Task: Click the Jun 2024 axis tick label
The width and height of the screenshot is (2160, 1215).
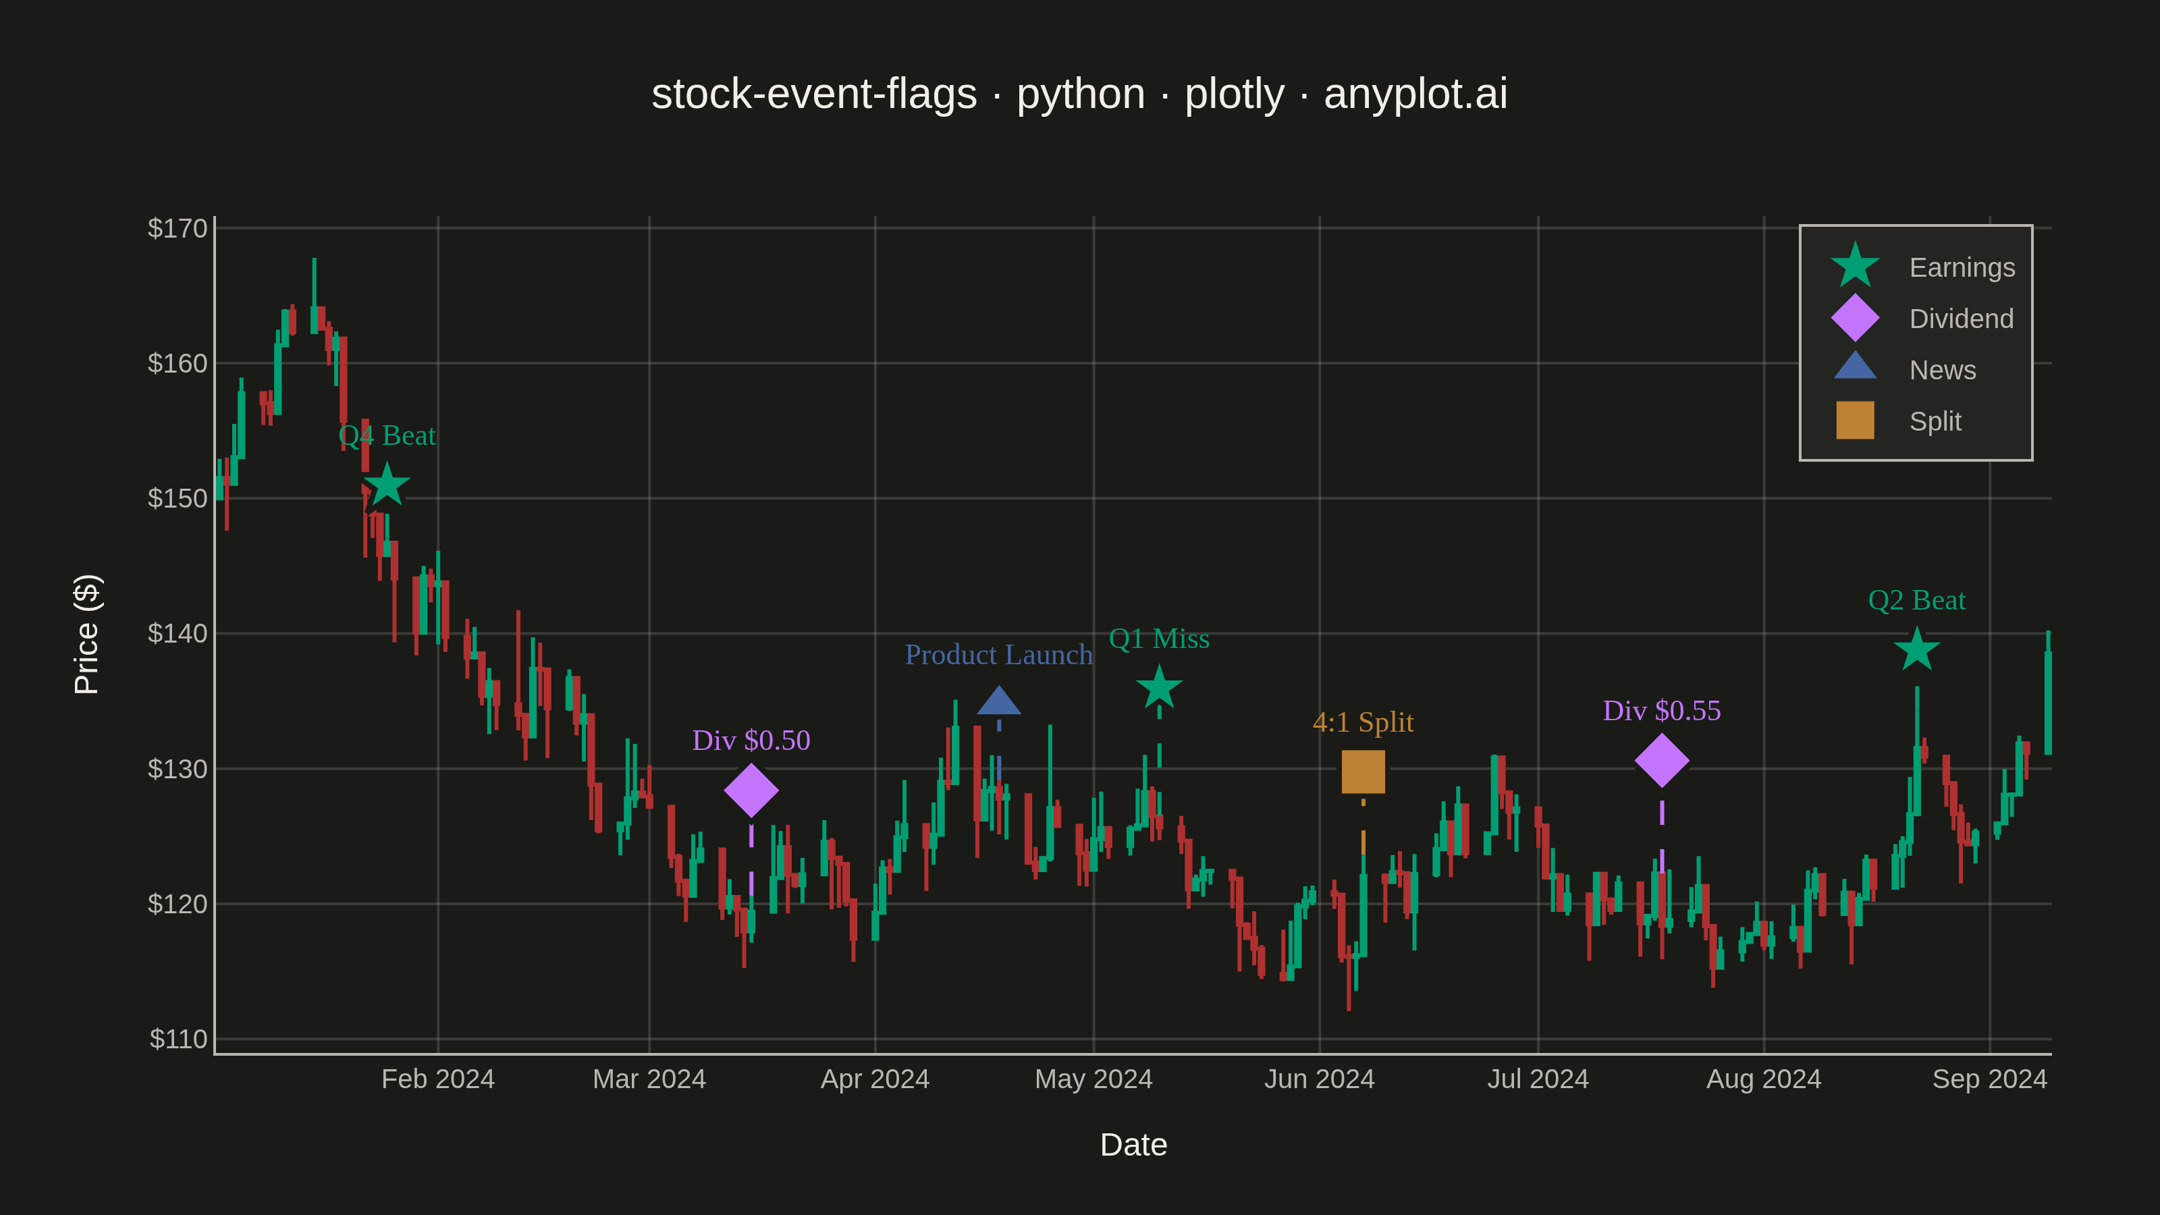Action: coord(1319,1079)
